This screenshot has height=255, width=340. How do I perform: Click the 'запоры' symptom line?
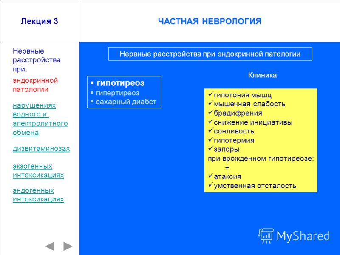(x=224, y=149)
